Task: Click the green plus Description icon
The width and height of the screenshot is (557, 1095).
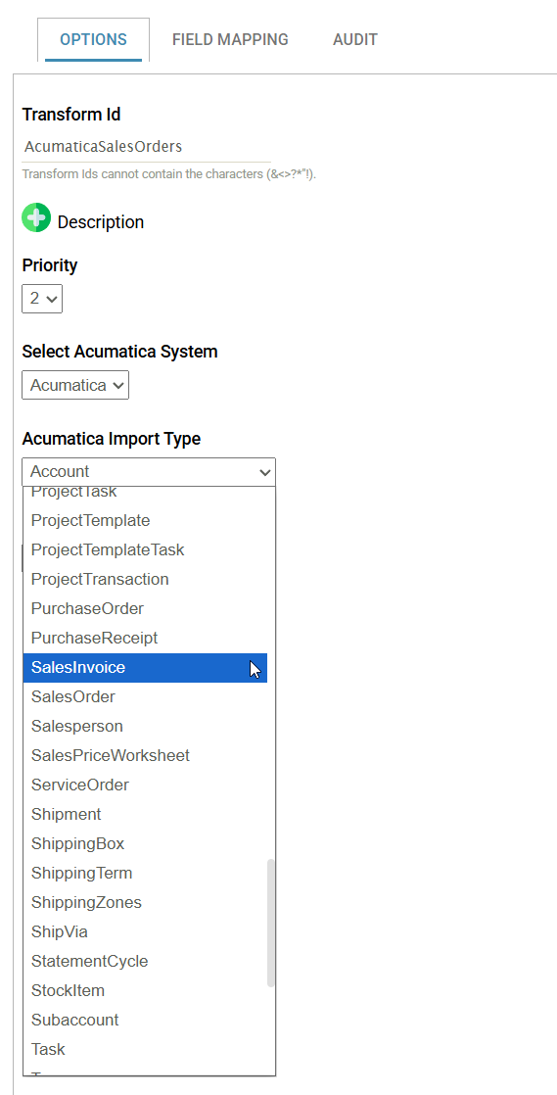Action: (36, 217)
